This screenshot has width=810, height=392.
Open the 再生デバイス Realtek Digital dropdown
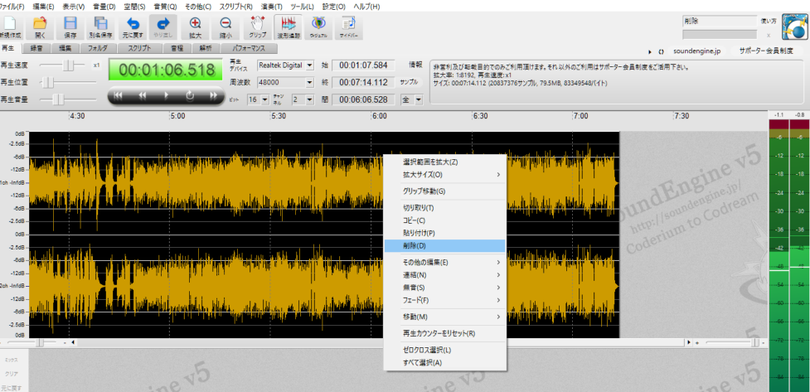point(310,65)
